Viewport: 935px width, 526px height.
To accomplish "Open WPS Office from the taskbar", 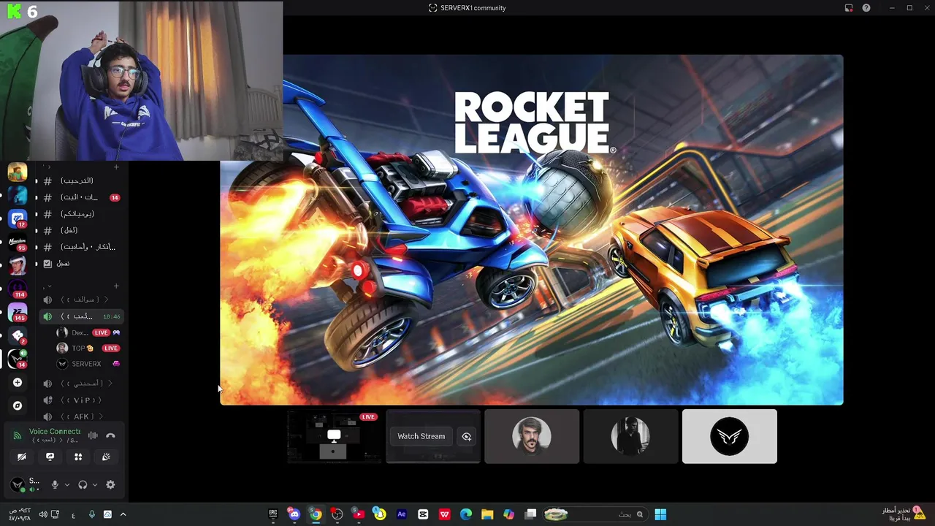I will point(444,514).
